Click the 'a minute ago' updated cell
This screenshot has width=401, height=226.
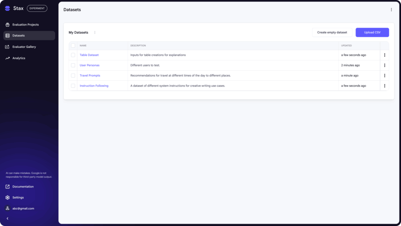tap(350, 76)
